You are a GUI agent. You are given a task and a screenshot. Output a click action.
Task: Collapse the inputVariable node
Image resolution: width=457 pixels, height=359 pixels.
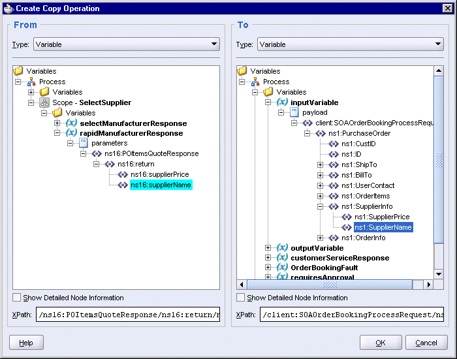pos(268,102)
